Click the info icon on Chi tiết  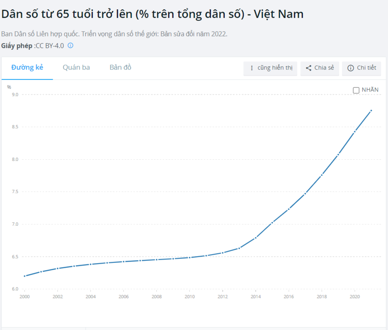(350, 68)
